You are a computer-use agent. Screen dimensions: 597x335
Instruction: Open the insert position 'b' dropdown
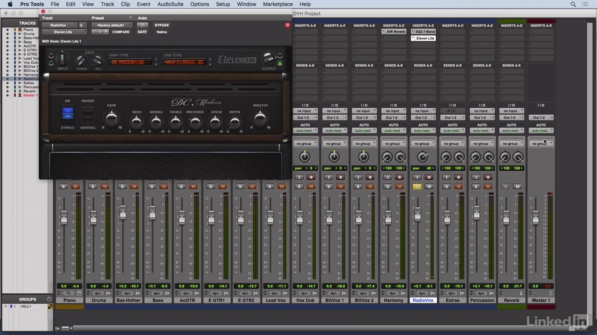point(83,25)
